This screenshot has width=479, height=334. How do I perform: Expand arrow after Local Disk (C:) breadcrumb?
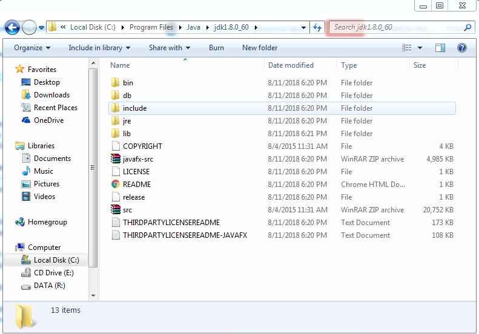click(122, 27)
